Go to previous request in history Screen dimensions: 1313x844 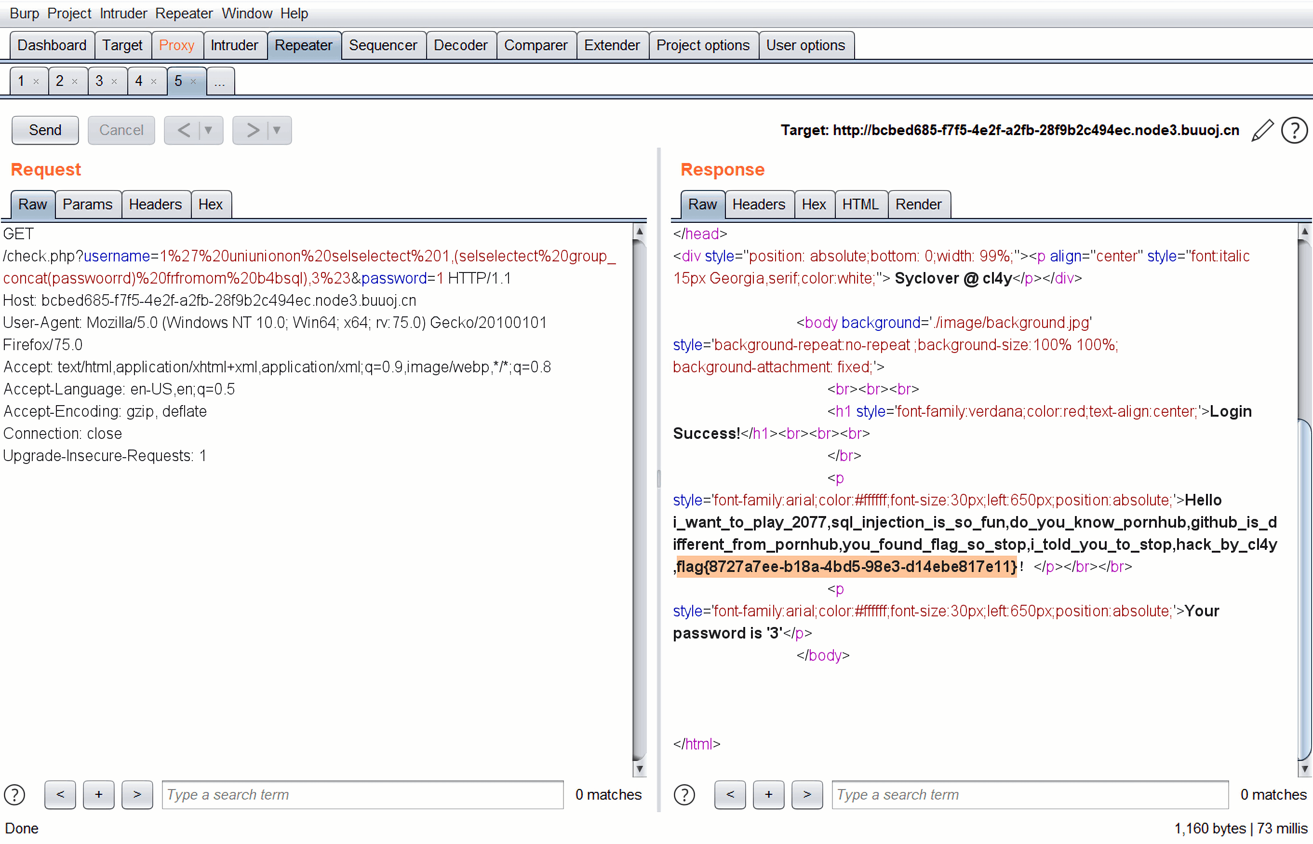[x=184, y=130]
